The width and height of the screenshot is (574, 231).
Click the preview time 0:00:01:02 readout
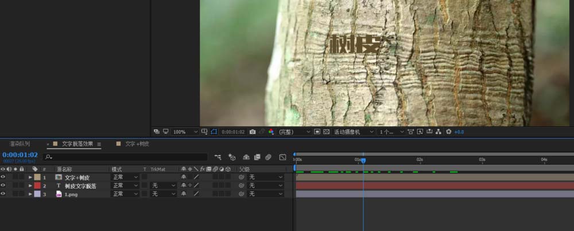(x=233, y=132)
